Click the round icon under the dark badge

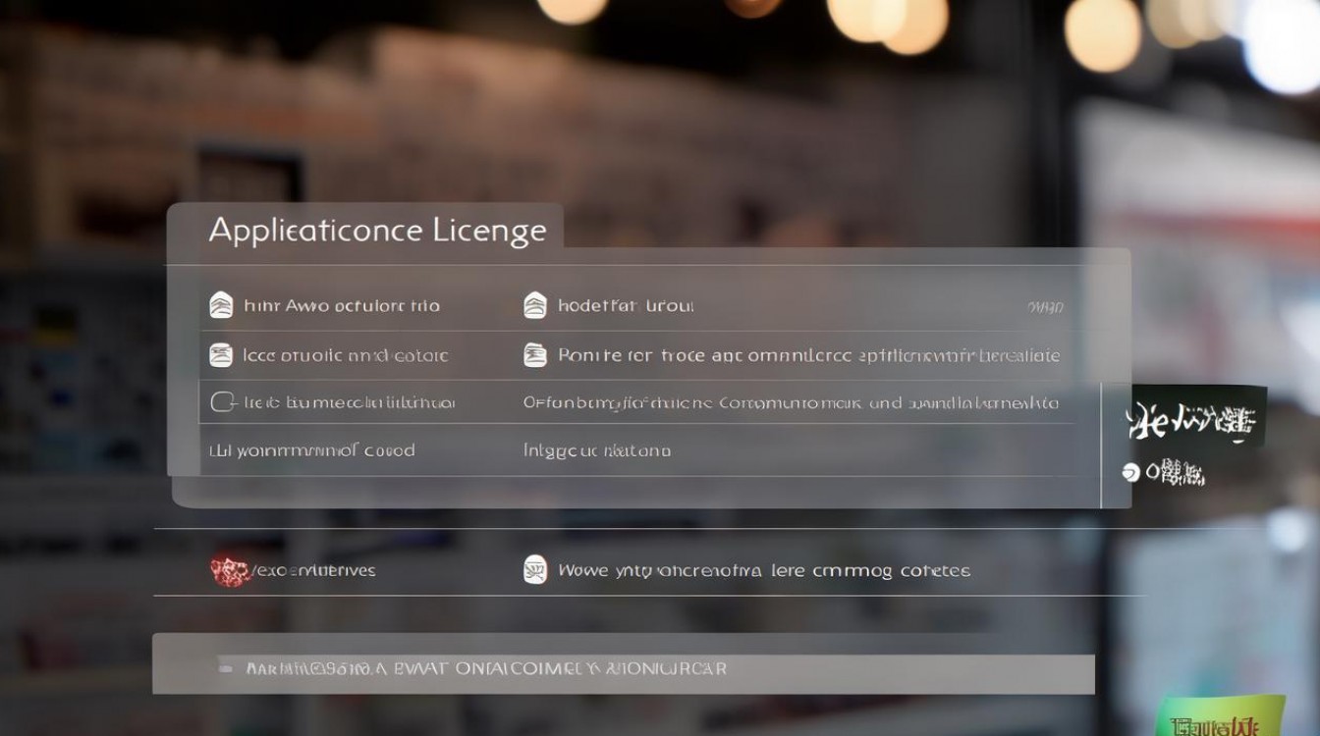click(x=1131, y=473)
